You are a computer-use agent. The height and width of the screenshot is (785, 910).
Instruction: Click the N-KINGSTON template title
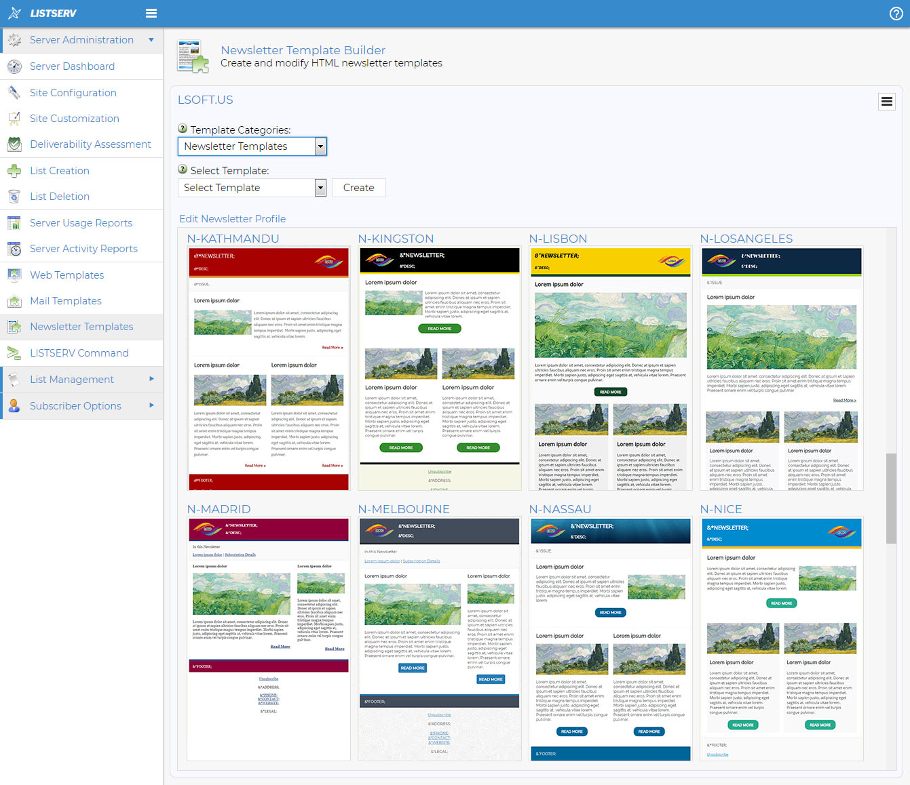click(396, 239)
